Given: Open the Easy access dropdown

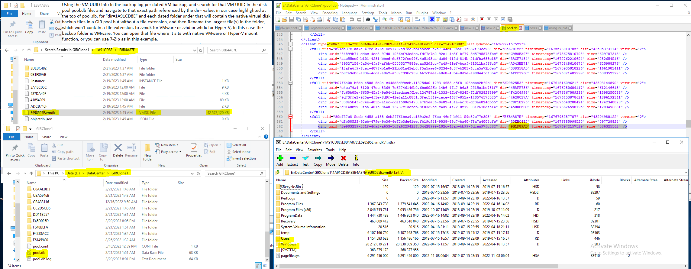Looking at the screenshot, I should tap(168, 152).
